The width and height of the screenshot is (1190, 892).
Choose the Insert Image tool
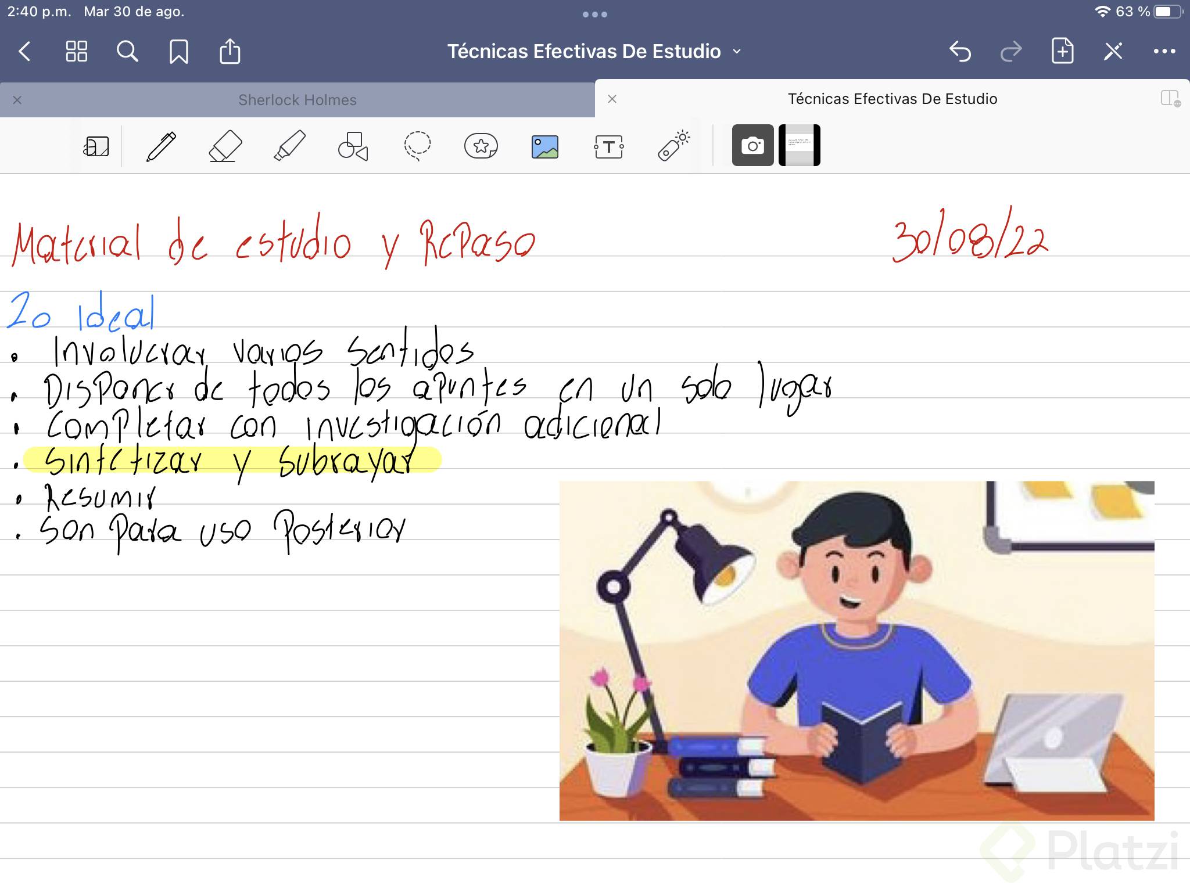coord(544,146)
